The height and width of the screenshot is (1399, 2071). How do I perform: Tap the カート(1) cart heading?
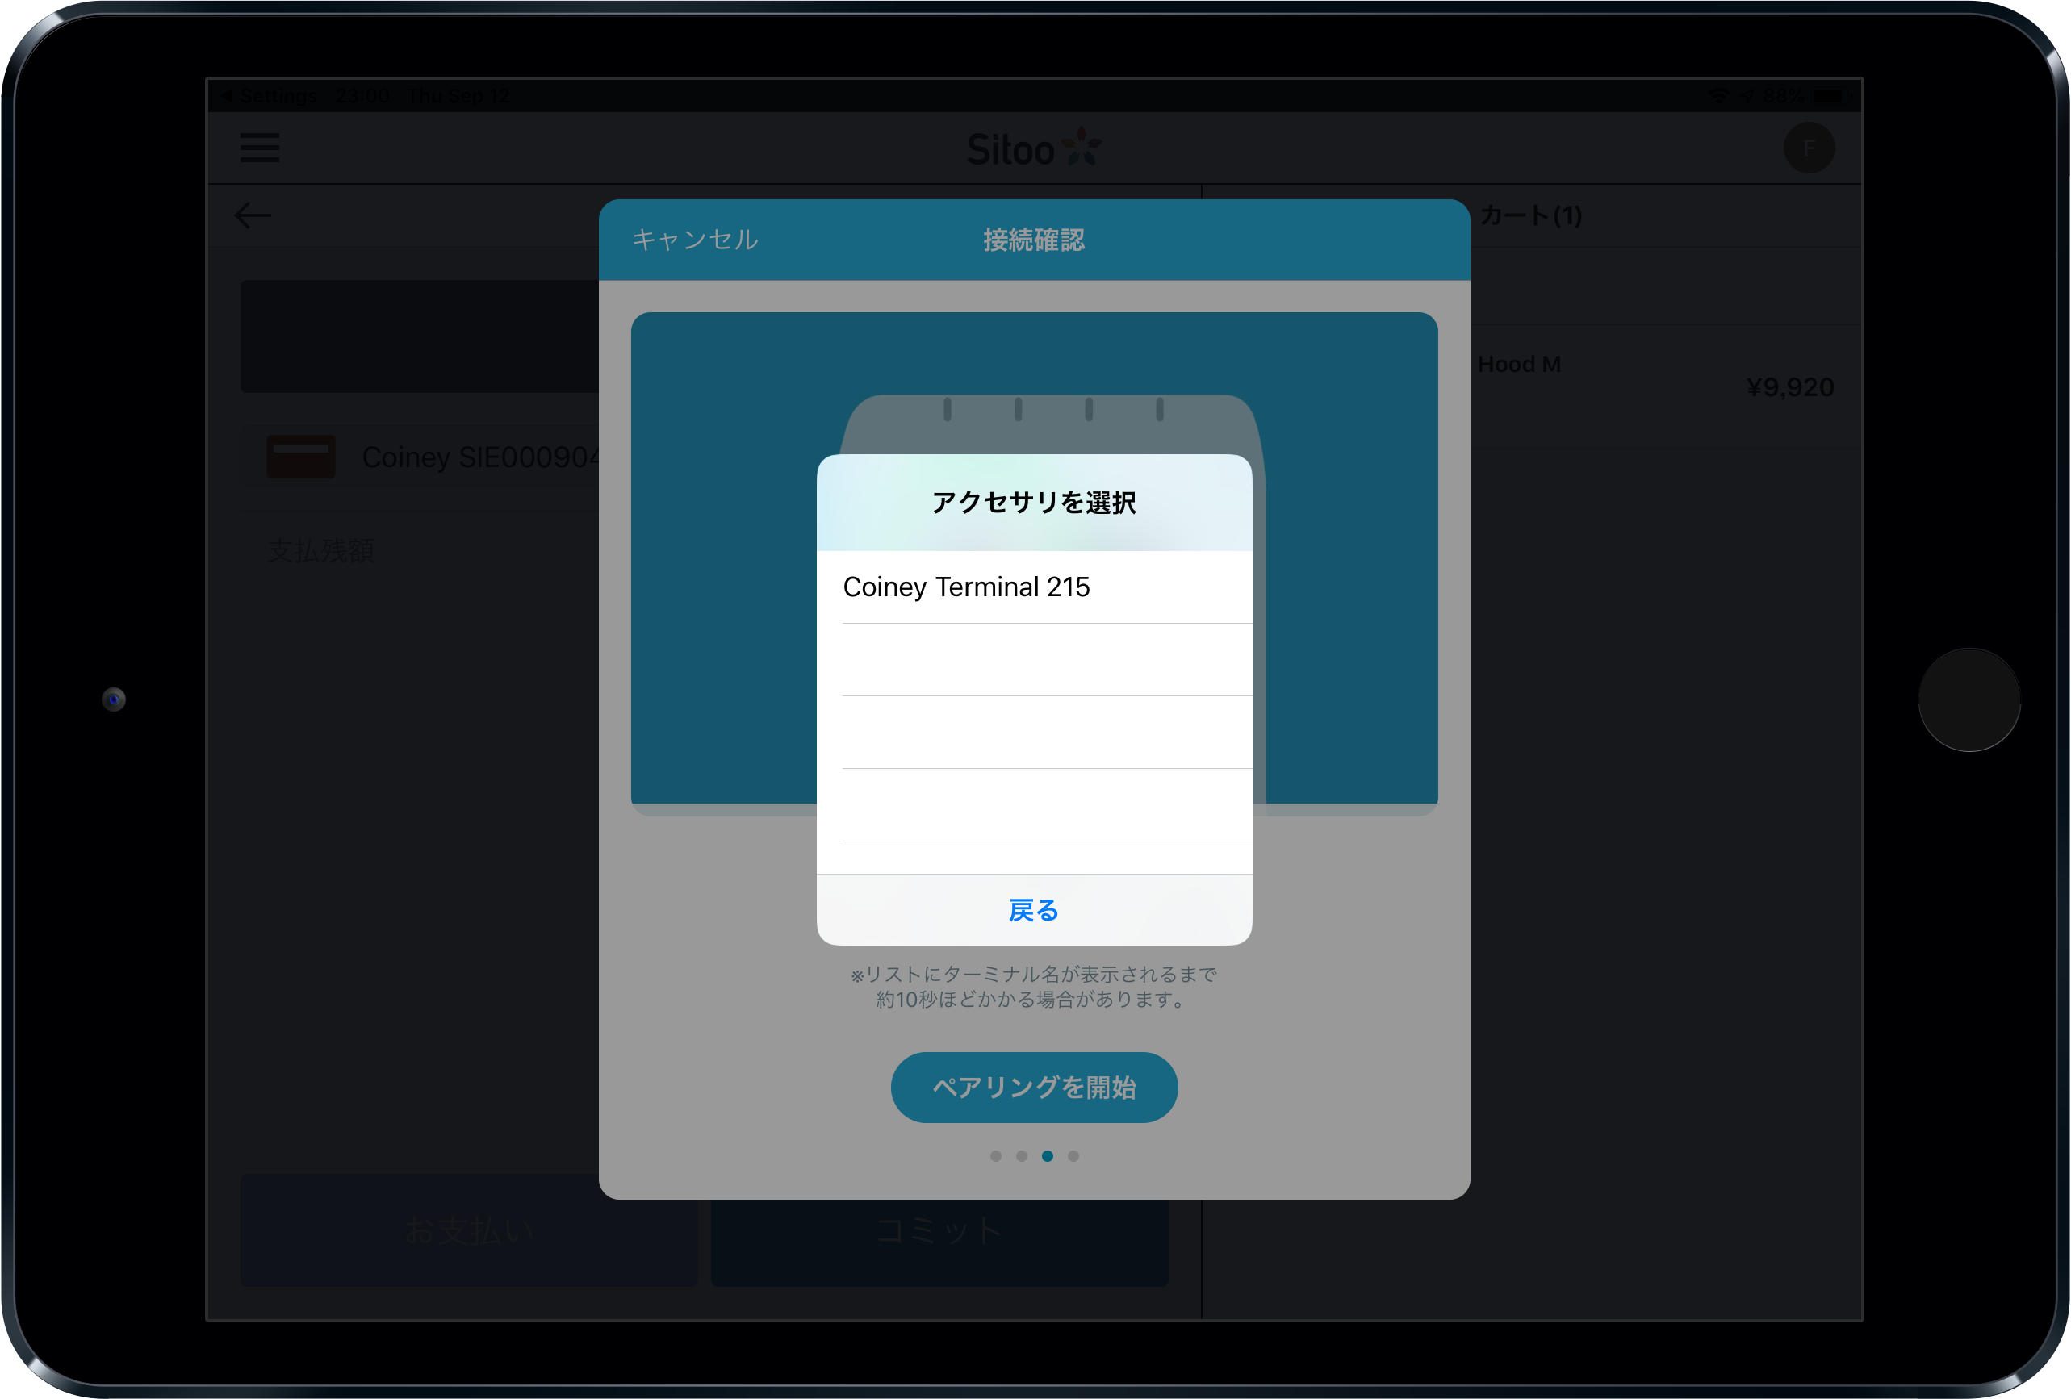coord(1530,215)
